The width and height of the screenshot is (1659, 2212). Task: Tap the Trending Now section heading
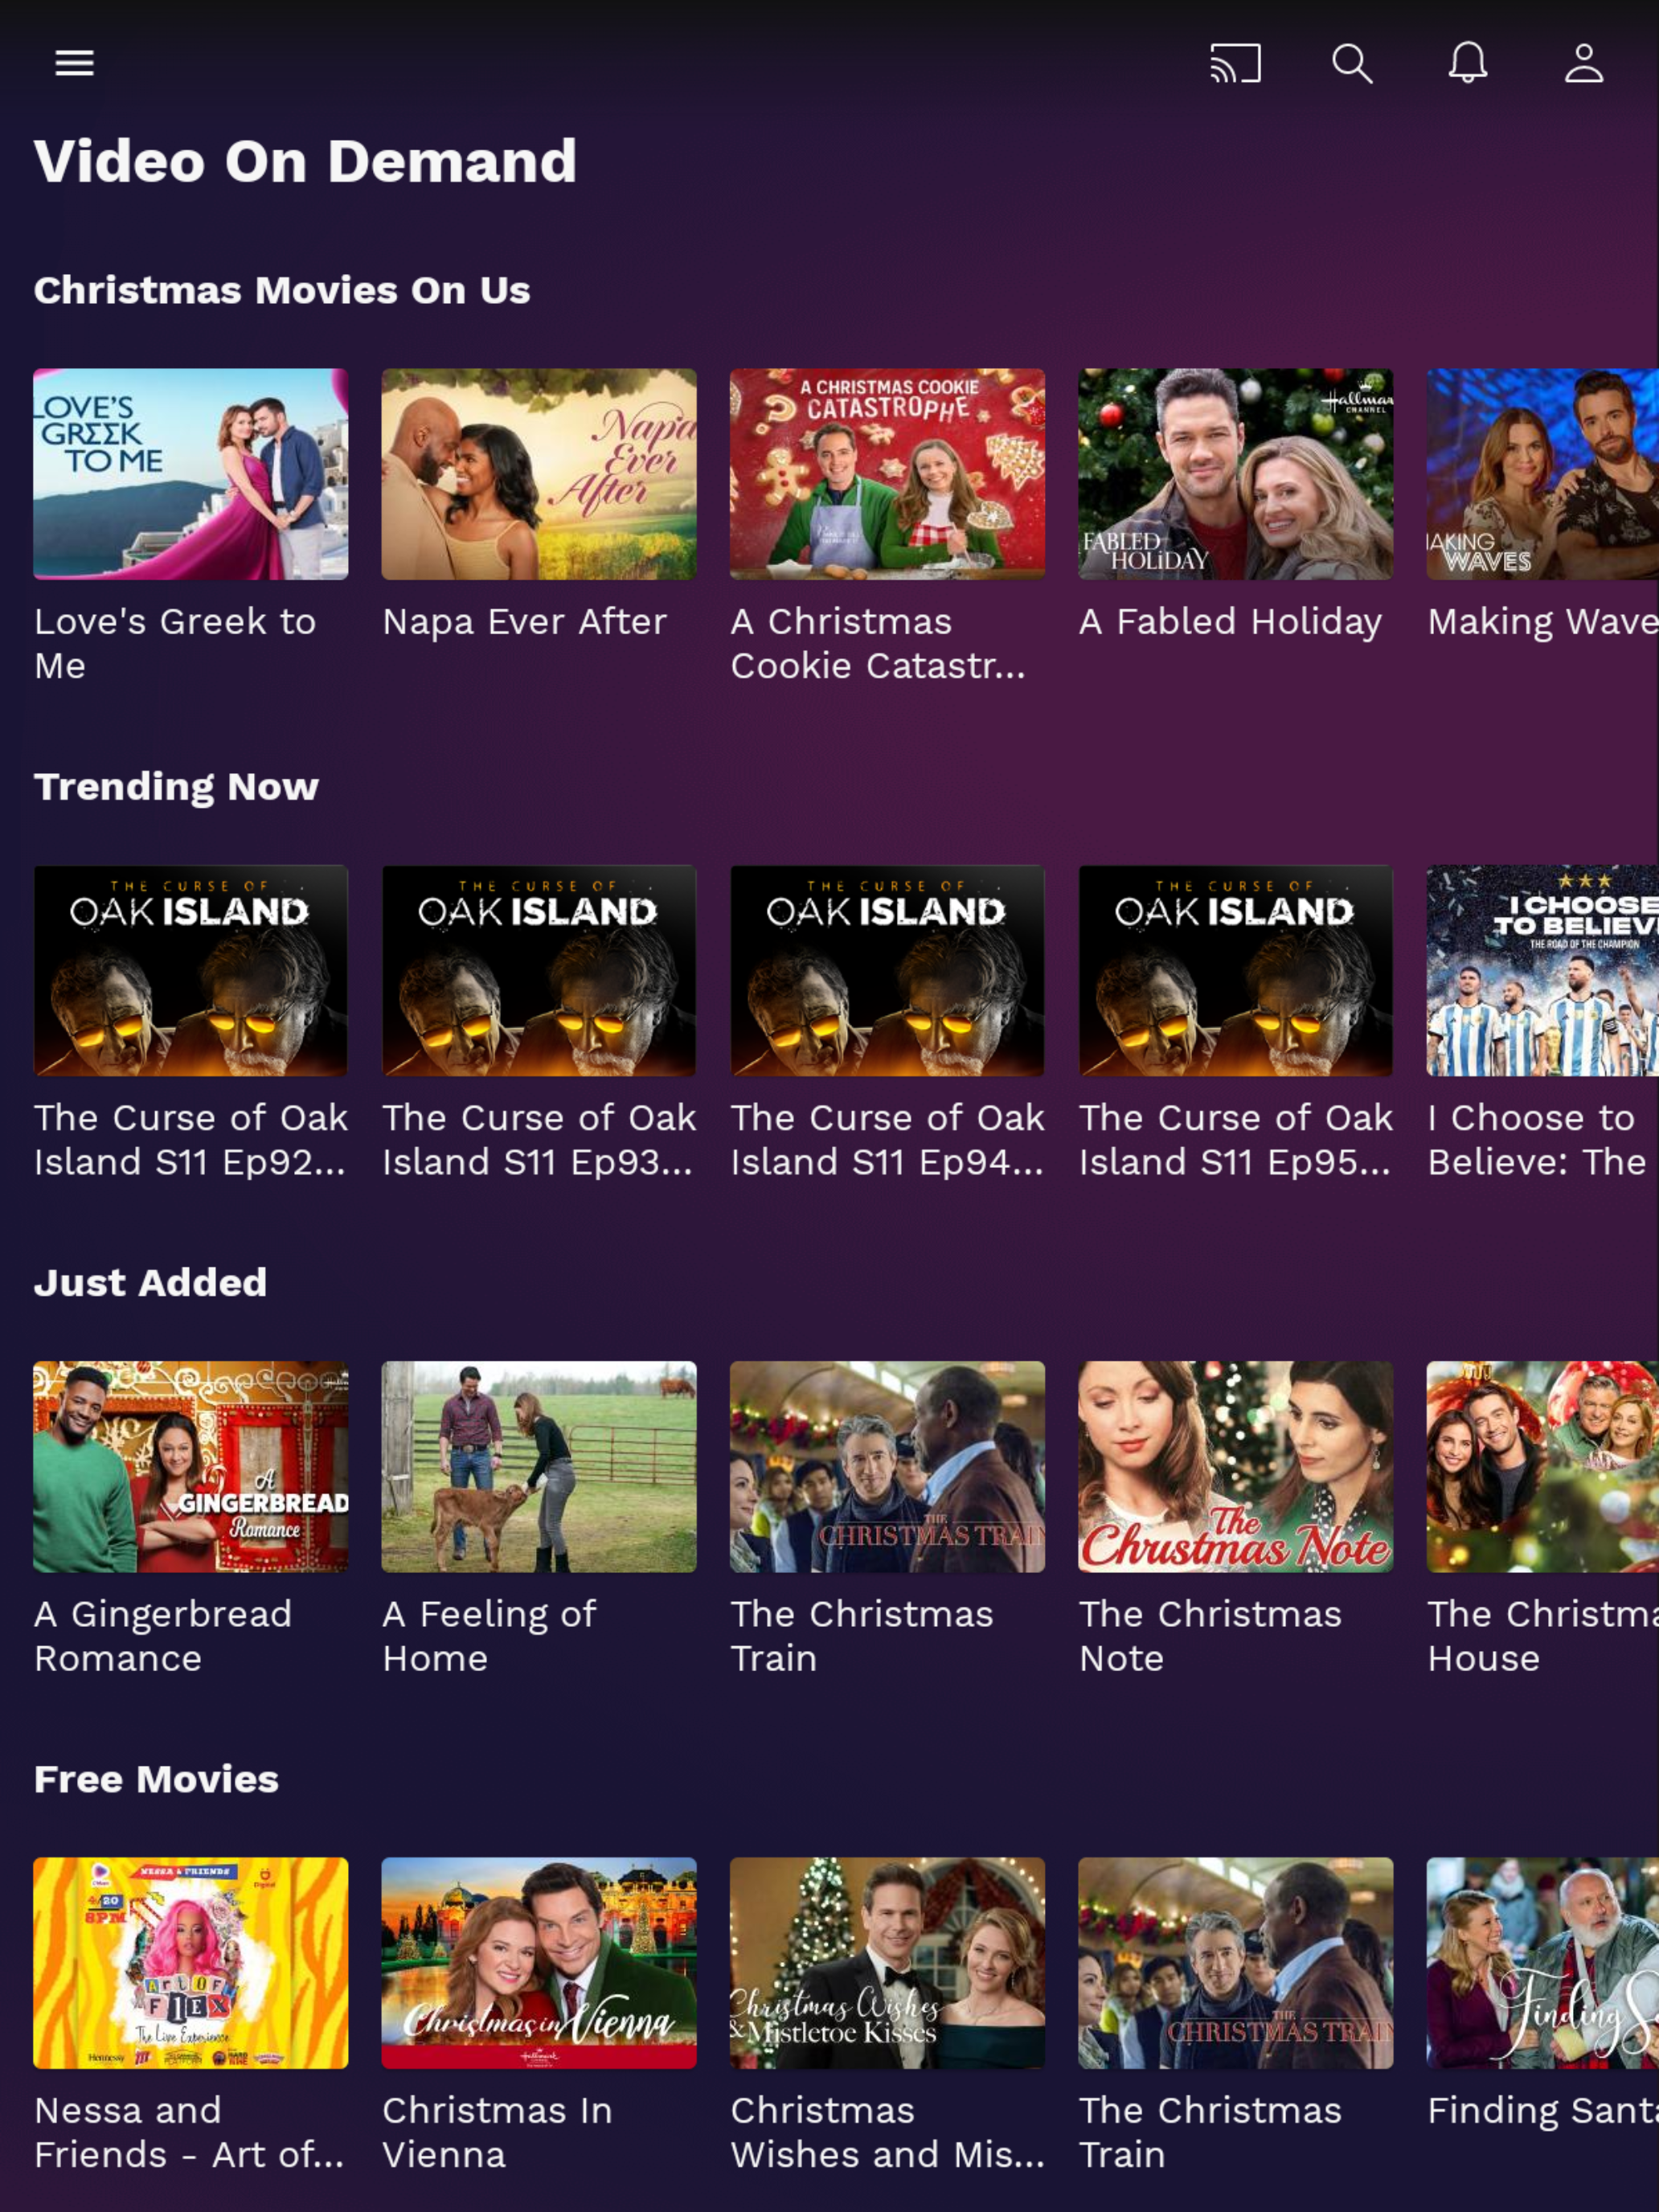point(176,786)
